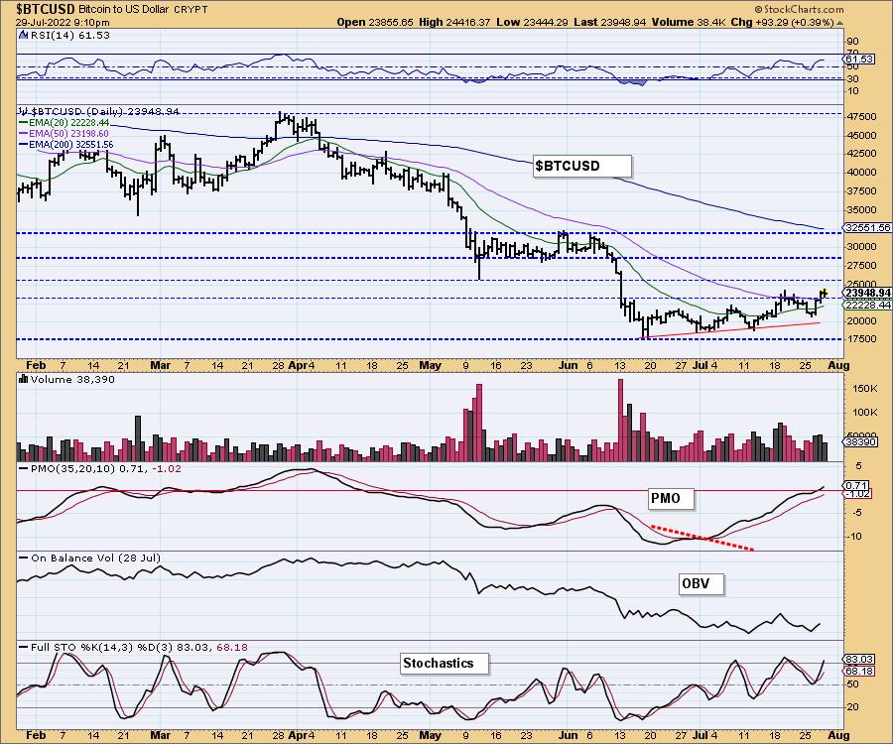Click the green up-arrow change indicator
Image resolution: width=893 pixels, height=744 pixels.
838,23
